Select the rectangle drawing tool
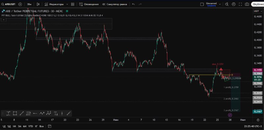This screenshot has height=130, width=264. pos(15,113)
